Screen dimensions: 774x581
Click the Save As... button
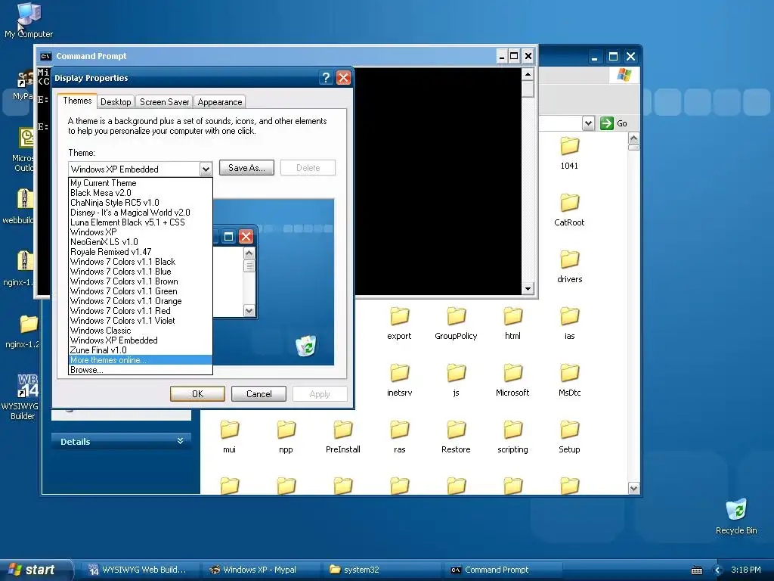coord(246,168)
